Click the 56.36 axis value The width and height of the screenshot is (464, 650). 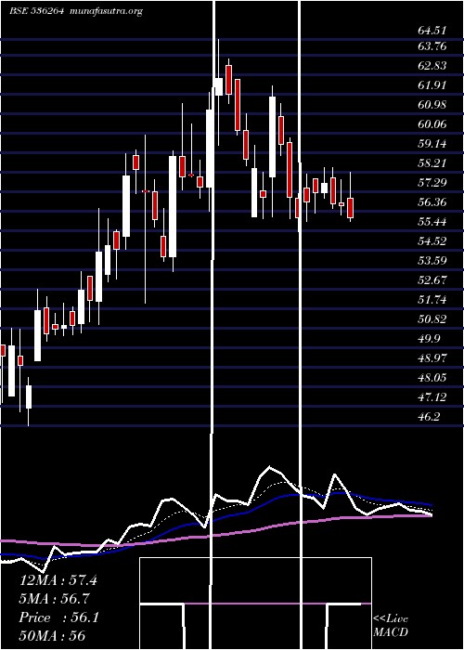pyautogui.click(x=432, y=201)
